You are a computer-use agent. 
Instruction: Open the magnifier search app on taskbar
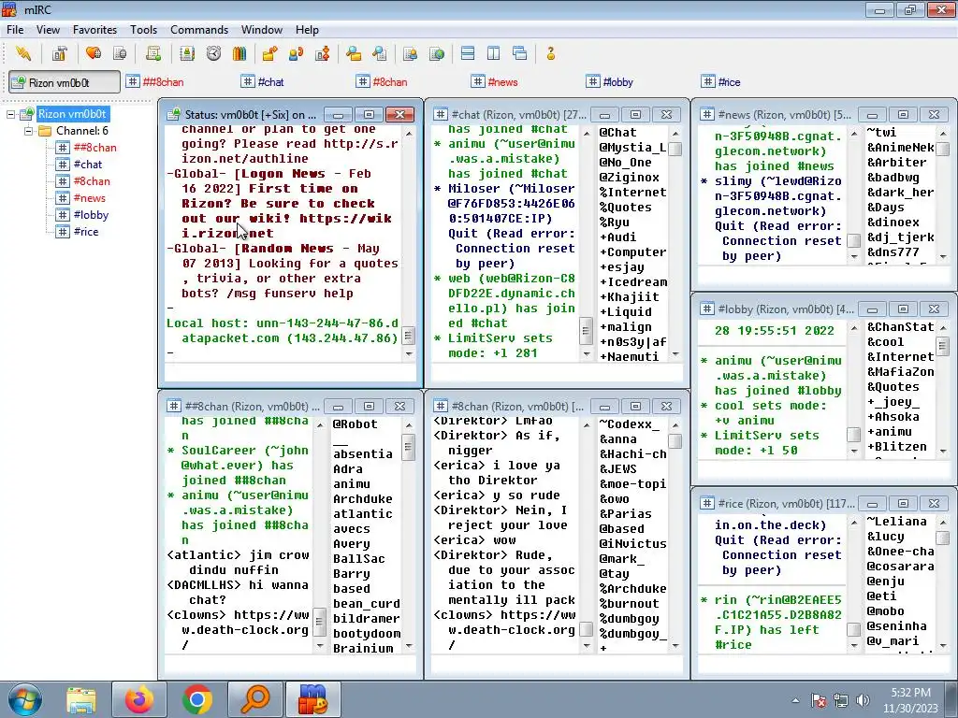point(254,699)
